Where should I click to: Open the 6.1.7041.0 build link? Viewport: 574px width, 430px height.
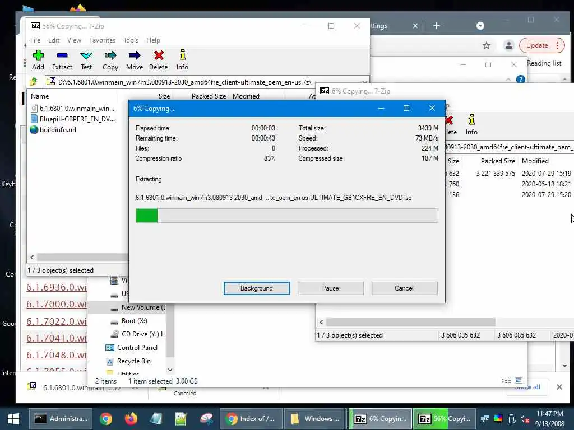point(57,338)
